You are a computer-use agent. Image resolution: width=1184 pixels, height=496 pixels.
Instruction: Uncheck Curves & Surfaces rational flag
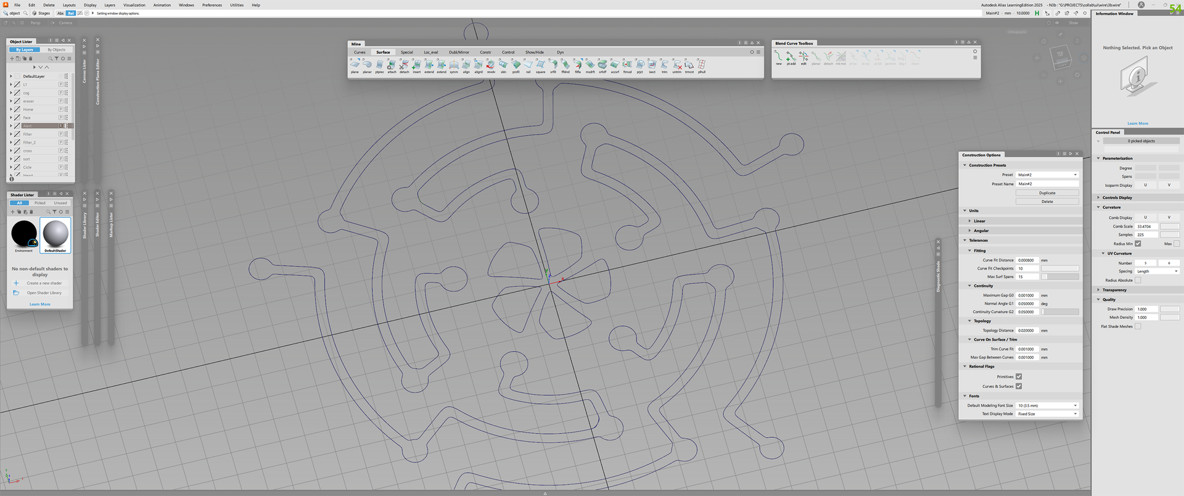(x=1019, y=386)
